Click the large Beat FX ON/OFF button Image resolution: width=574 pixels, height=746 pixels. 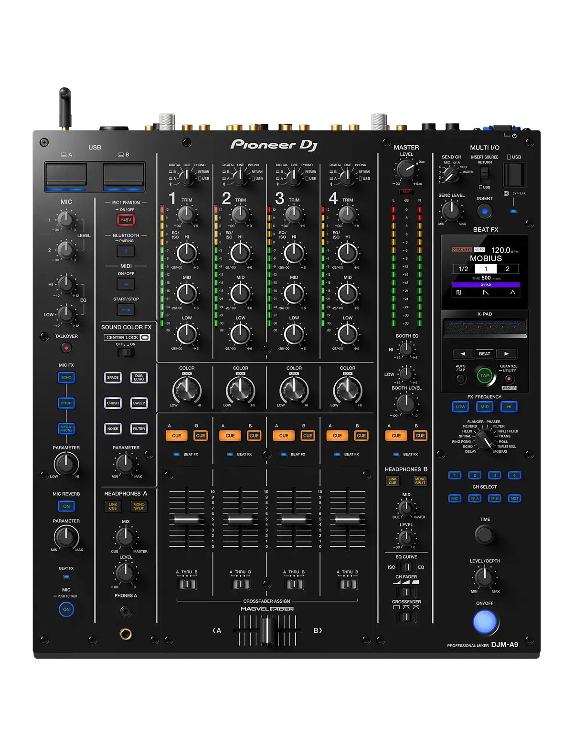(x=485, y=622)
